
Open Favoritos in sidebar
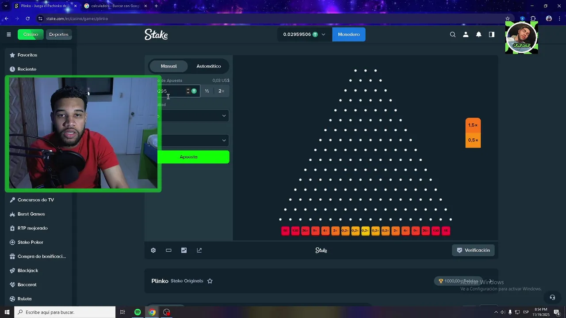(x=38, y=55)
